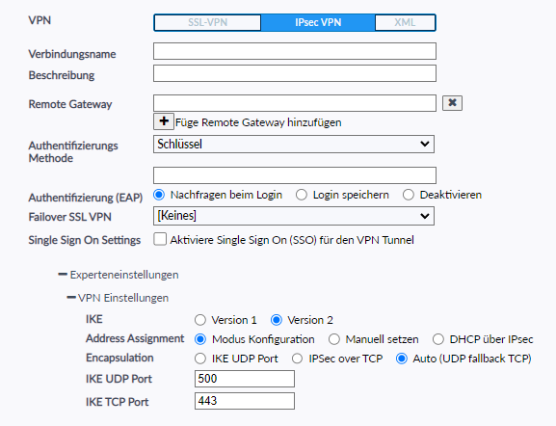This screenshot has width=556, height=426.
Task: Choose IPSec over TCP encapsulation
Action: tap(297, 359)
